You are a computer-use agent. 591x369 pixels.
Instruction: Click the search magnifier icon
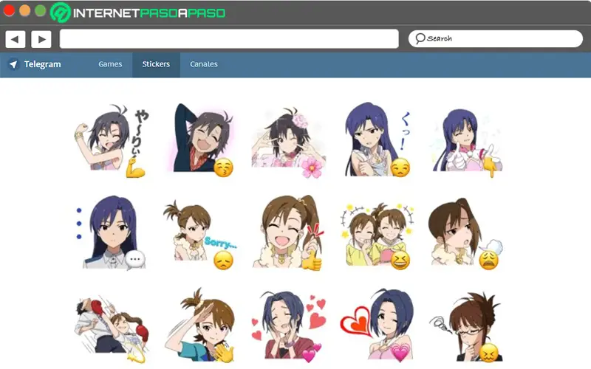coord(420,38)
